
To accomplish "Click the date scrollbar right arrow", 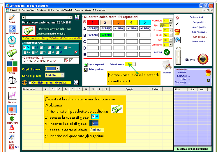I will click(x=71, y=17).
